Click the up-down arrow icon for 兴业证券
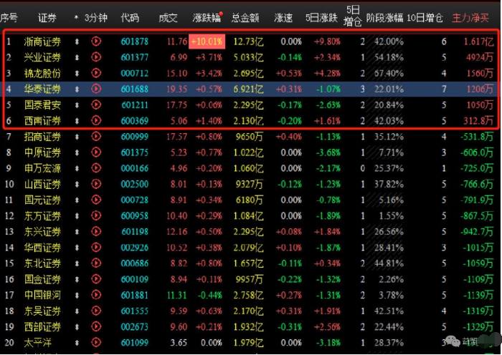The width and height of the screenshot is (502, 355). (x=77, y=58)
